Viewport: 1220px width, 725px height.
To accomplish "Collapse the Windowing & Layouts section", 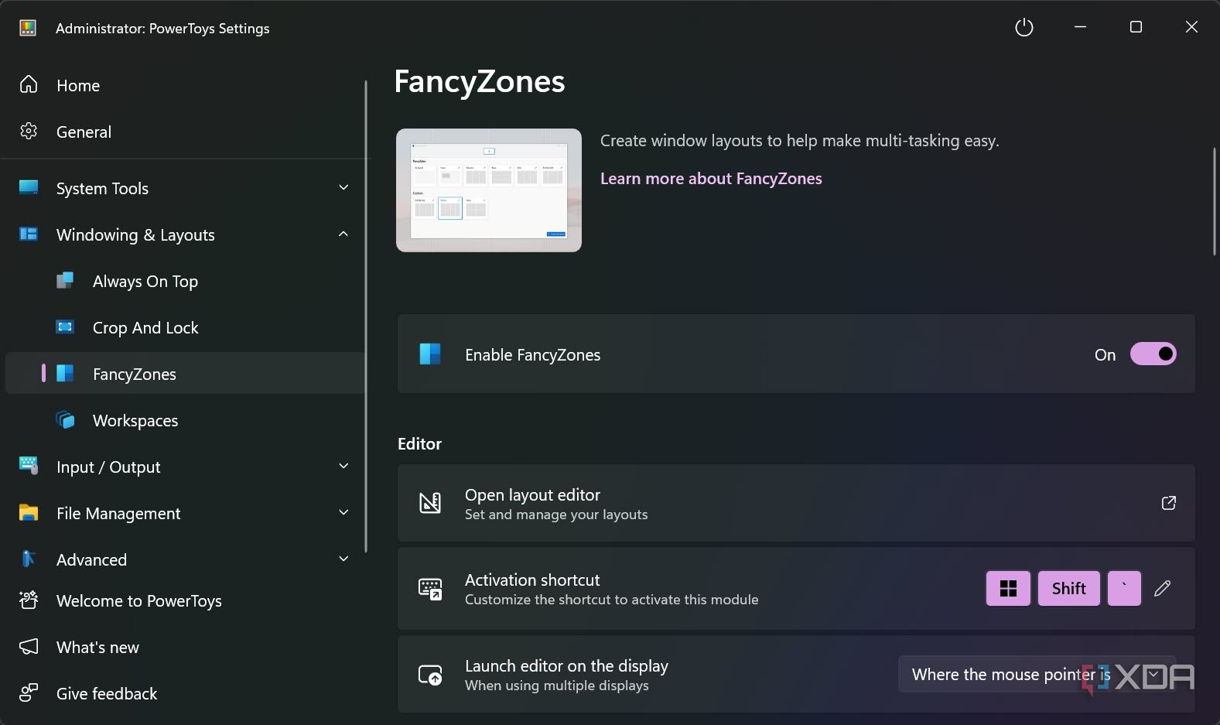I will tap(343, 234).
